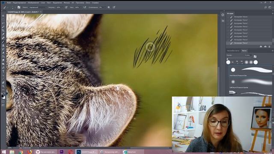
Task: Select the Zoom tool
Action: [x=3, y=86]
